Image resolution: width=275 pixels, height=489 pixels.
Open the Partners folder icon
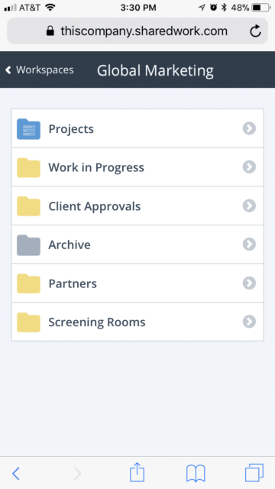pyautogui.click(x=28, y=283)
